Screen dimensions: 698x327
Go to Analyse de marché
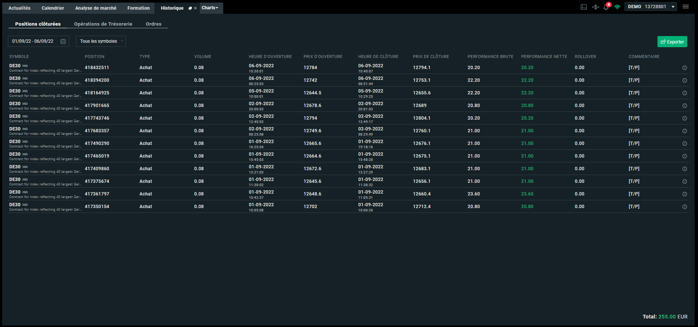click(x=96, y=8)
